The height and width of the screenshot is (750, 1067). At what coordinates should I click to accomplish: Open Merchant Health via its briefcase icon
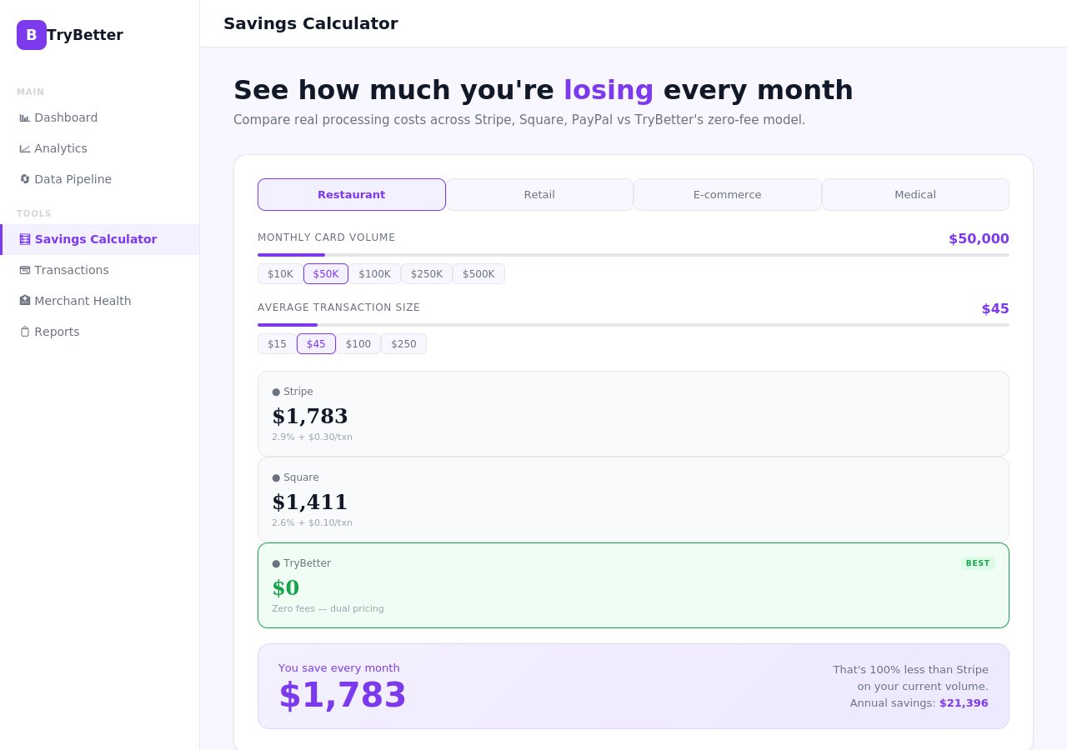point(25,301)
